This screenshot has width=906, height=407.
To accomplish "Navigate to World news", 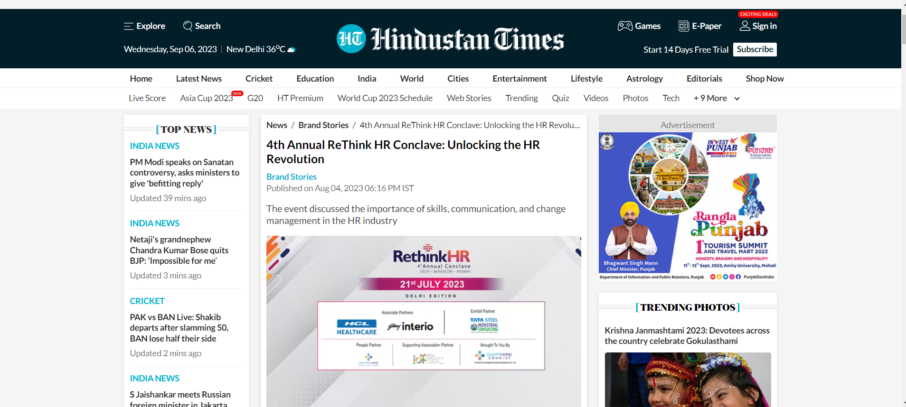I will (412, 79).
